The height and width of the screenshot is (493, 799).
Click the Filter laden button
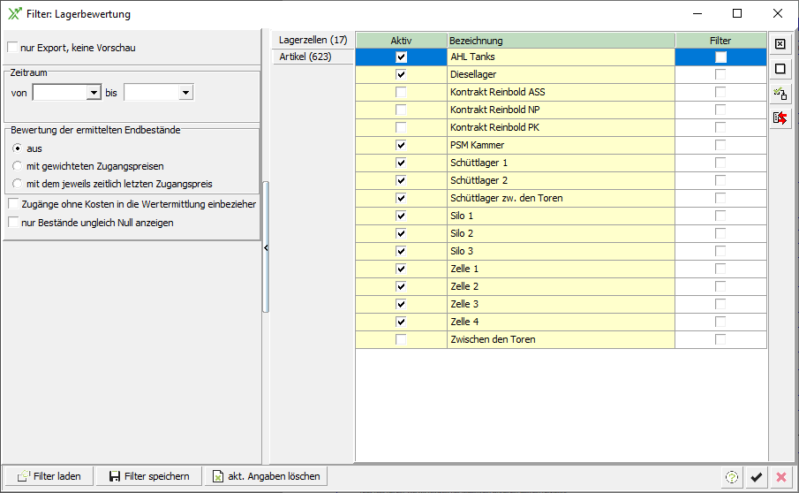click(49, 476)
